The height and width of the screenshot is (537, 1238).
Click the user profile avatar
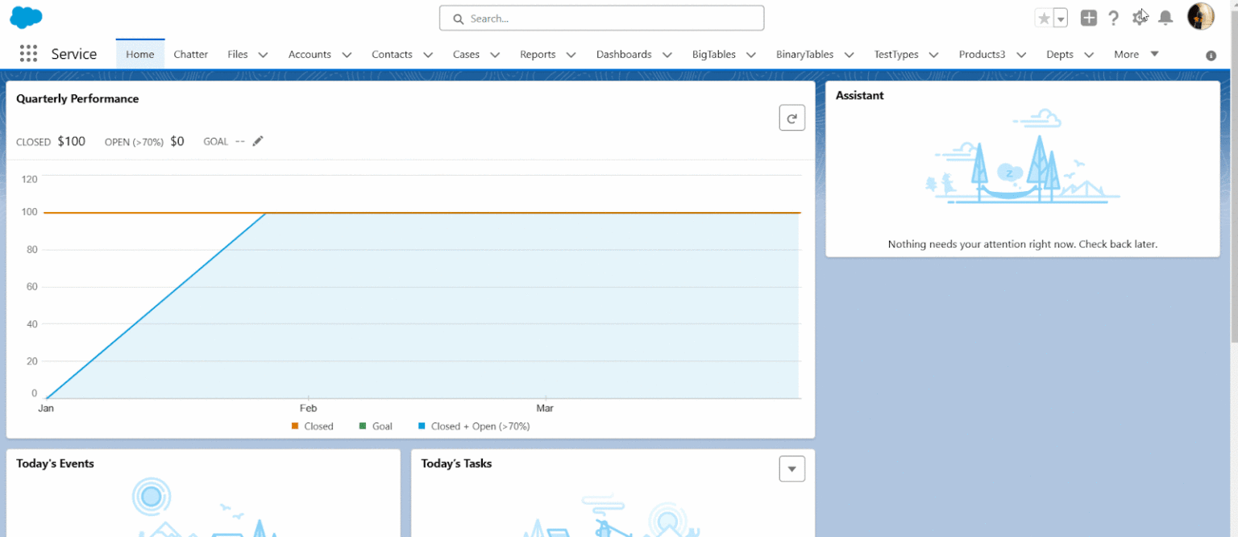tap(1200, 17)
